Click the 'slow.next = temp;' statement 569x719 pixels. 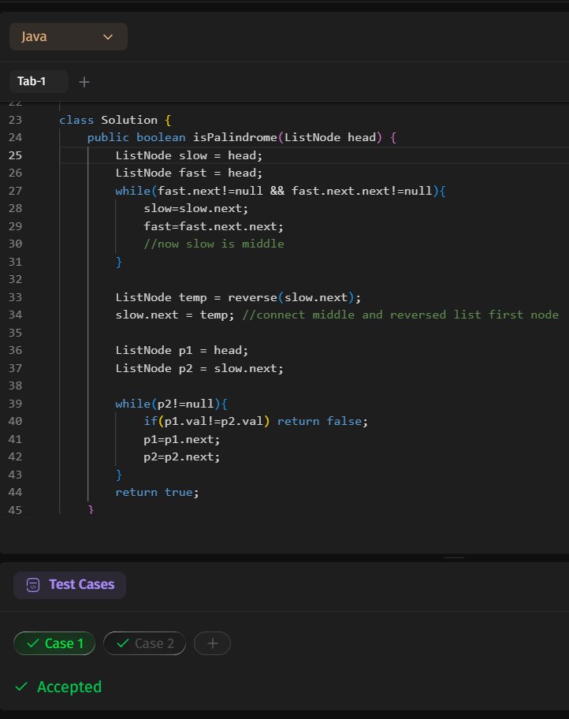pos(175,315)
